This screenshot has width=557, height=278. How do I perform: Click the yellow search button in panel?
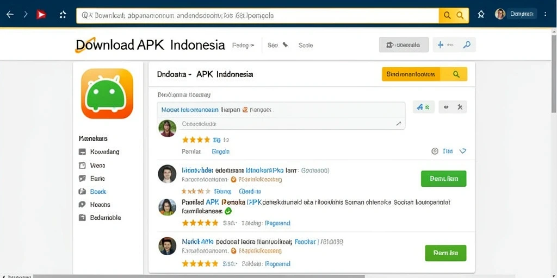pos(424,74)
